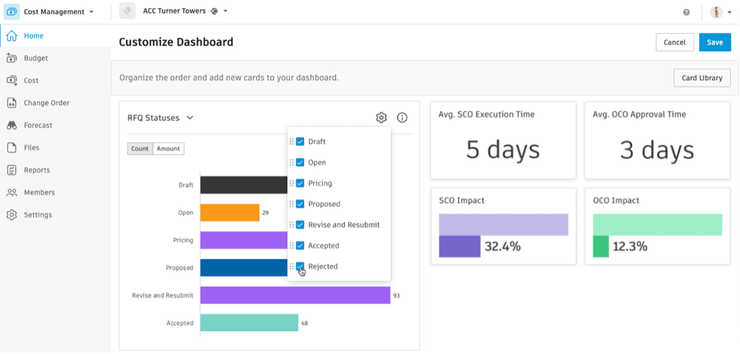Click the ACC Turner Towers project thumbnail
The width and height of the screenshot is (740, 354).
tap(128, 11)
